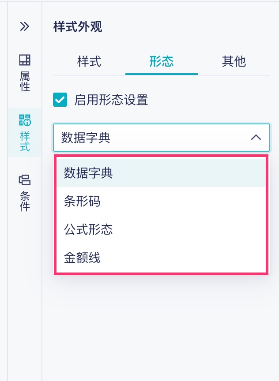279x381 pixels.
Task: Choose 条形码 from the dropdown list
Action: coord(82,201)
